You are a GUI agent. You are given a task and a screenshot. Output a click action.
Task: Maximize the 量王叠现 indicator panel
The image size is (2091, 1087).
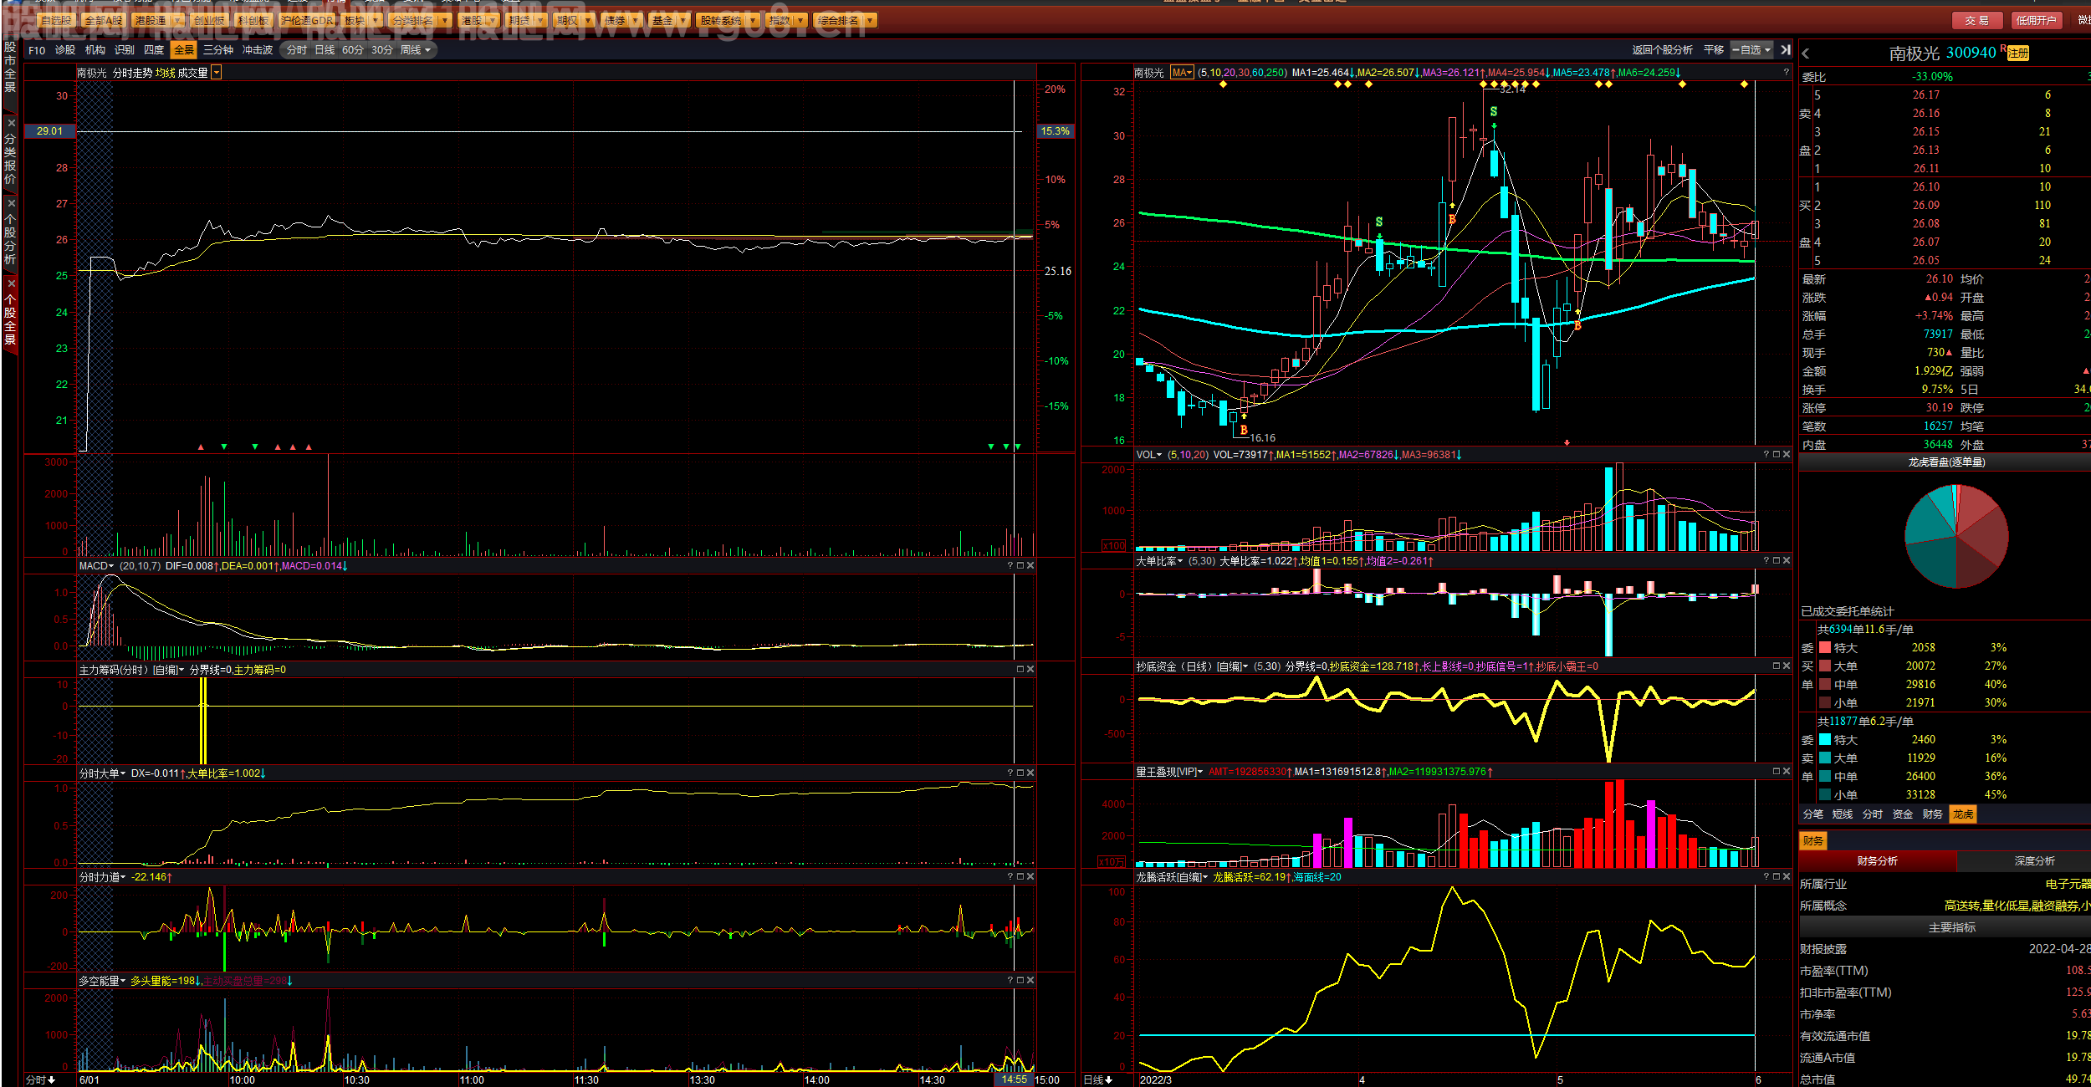click(x=1777, y=772)
